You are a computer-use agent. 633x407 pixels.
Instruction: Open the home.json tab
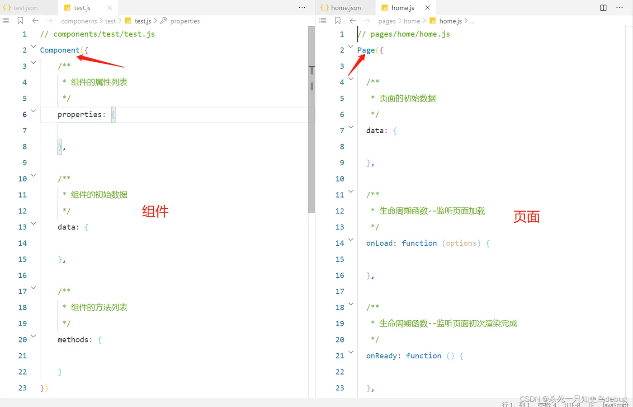[x=346, y=8]
